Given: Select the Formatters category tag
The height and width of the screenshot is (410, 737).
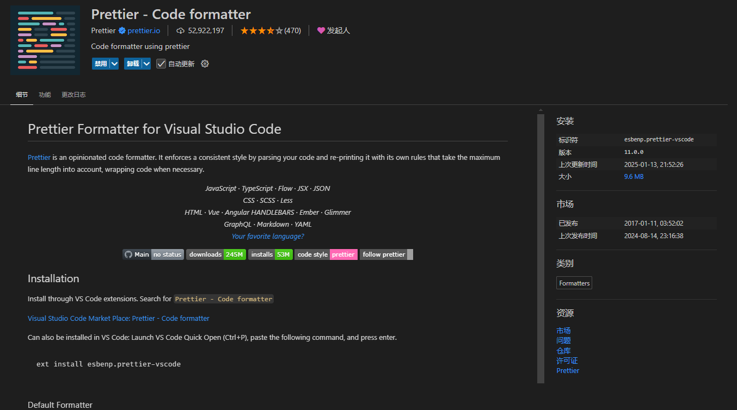Looking at the screenshot, I should coord(574,283).
